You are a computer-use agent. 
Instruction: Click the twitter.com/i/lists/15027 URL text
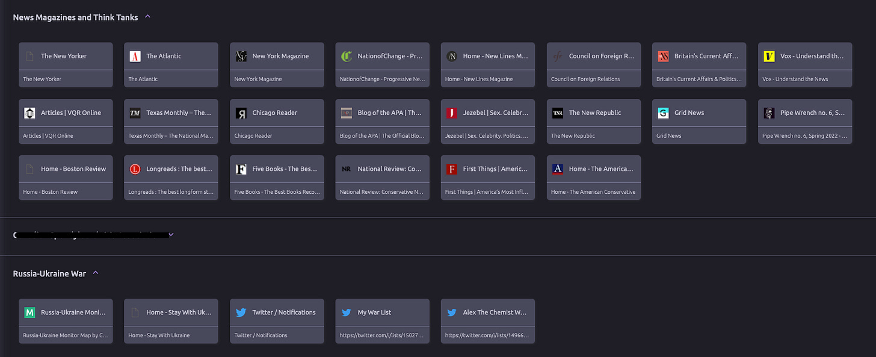(x=382, y=335)
